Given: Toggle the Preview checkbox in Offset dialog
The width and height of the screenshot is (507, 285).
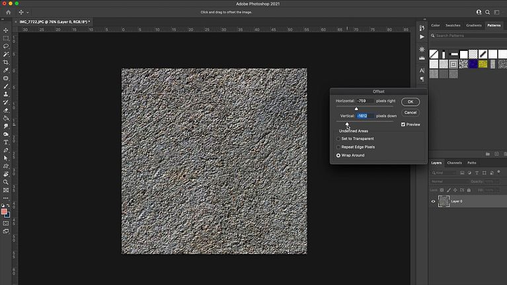Looking at the screenshot, I should tap(404, 124).
